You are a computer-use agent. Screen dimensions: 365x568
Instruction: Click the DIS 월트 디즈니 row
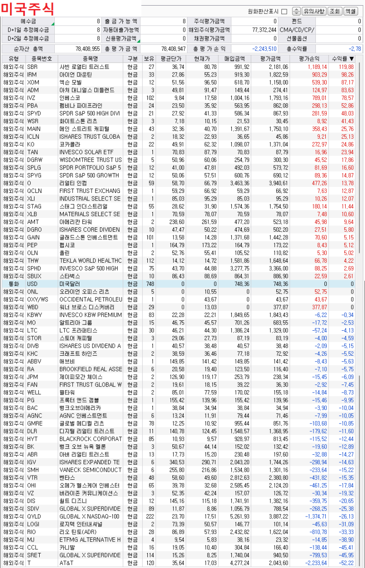(x=179, y=501)
